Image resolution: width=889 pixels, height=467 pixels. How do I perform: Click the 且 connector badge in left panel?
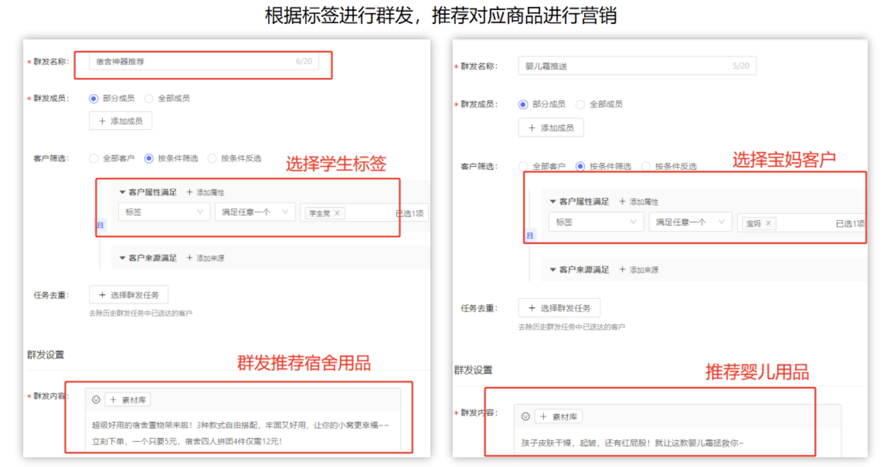(101, 225)
